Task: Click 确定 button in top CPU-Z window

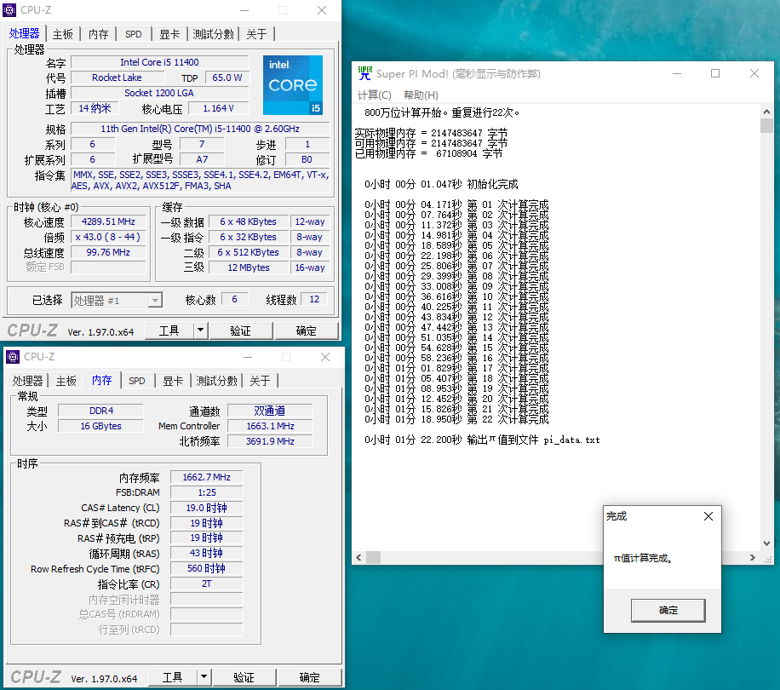Action: [307, 331]
